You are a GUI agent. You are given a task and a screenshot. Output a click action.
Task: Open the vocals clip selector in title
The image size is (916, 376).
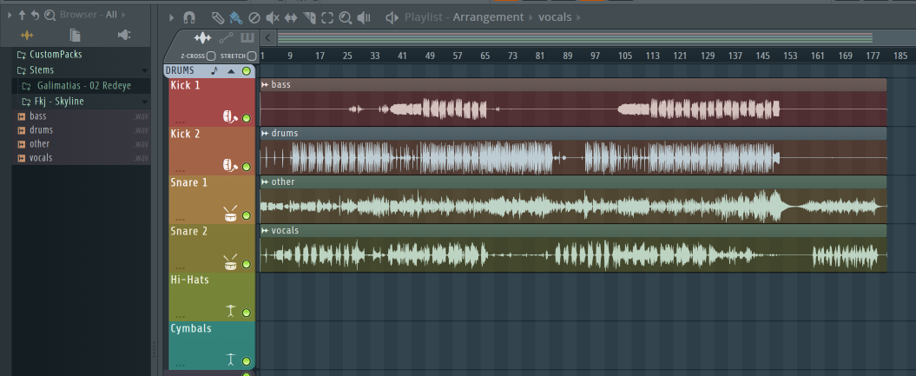pyautogui.click(x=555, y=16)
